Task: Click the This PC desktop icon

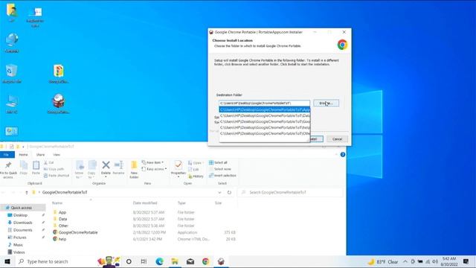Action: click(12, 104)
